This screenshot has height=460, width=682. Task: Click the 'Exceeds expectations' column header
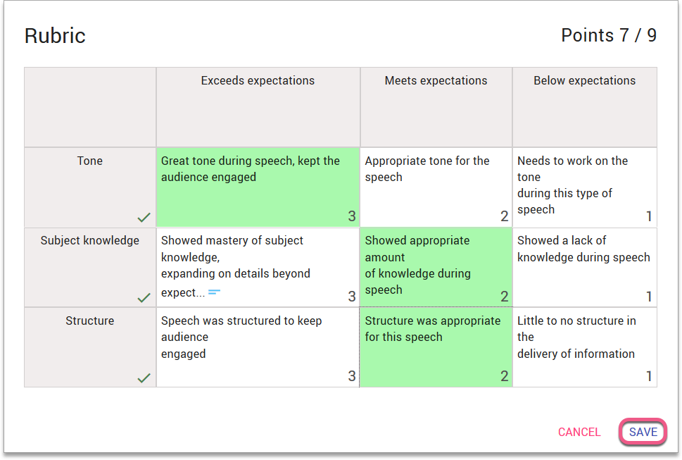(x=258, y=81)
